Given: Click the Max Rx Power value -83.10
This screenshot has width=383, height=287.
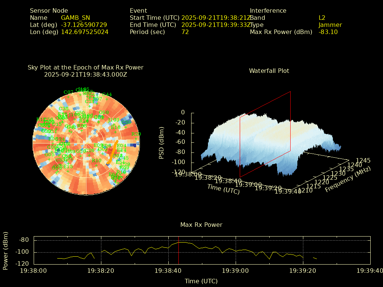Looking at the screenshot, I should 328,32.
